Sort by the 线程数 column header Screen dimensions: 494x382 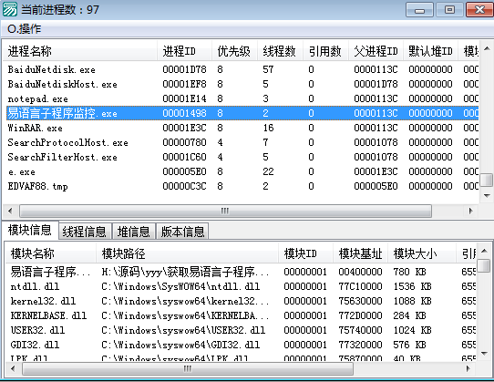[x=280, y=51]
